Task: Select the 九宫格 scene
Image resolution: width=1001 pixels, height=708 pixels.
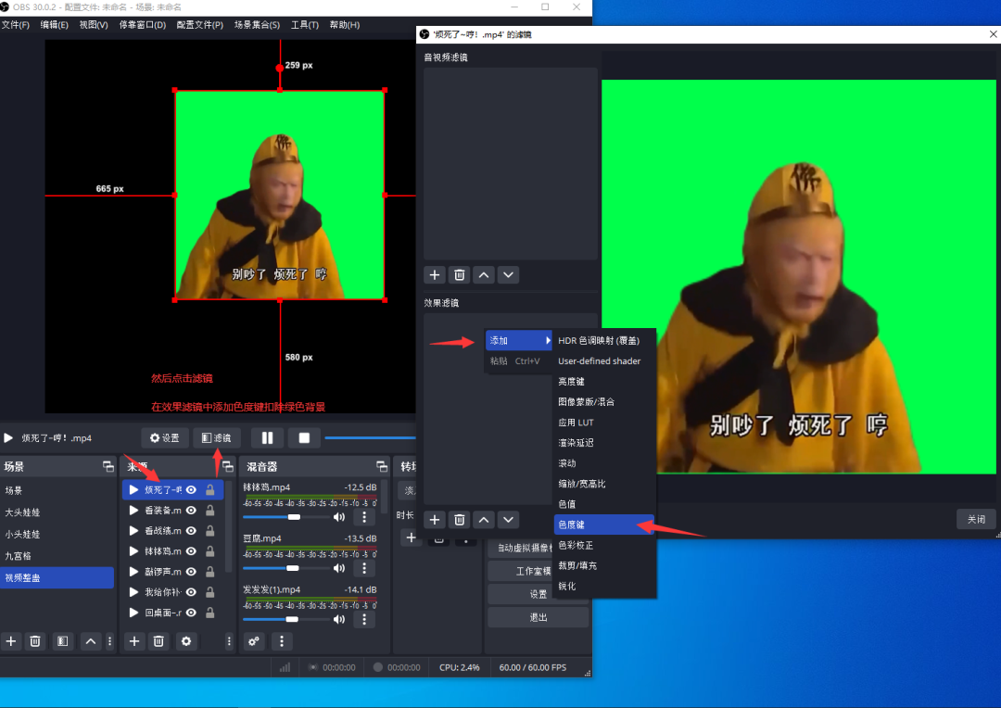Action: 57,555
